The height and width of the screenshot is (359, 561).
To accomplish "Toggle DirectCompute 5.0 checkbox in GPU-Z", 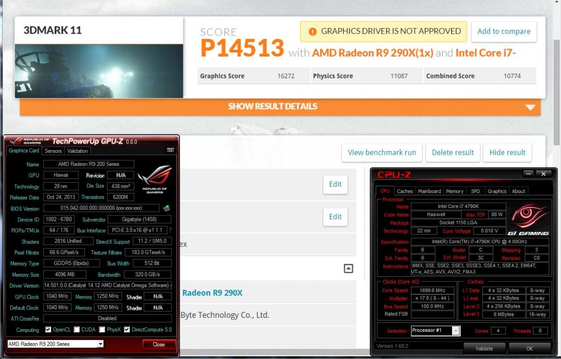I will tap(127, 330).
